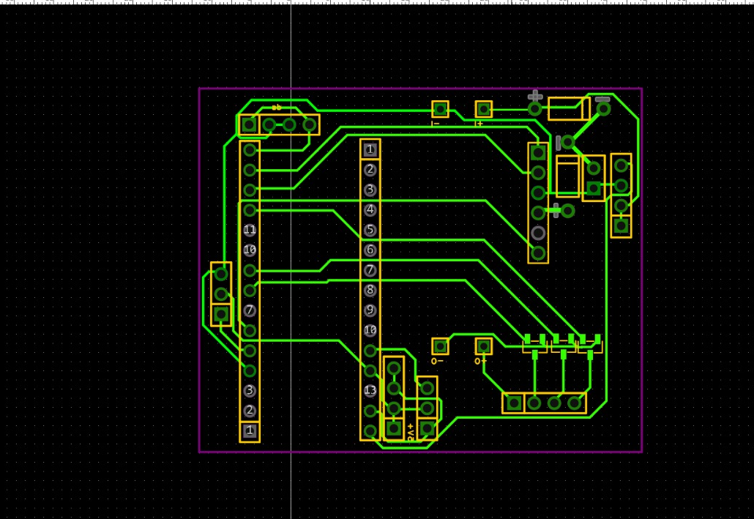The width and height of the screenshot is (754, 519).
Task: Select pad 8 of the center pin header
Action: click(x=370, y=290)
